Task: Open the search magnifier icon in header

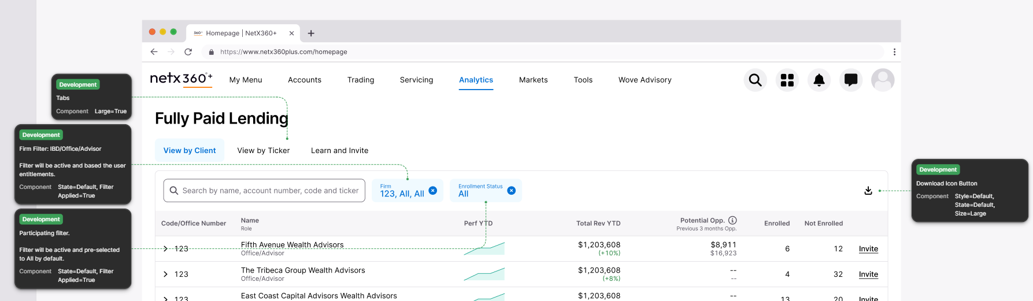Action: [755, 80]
